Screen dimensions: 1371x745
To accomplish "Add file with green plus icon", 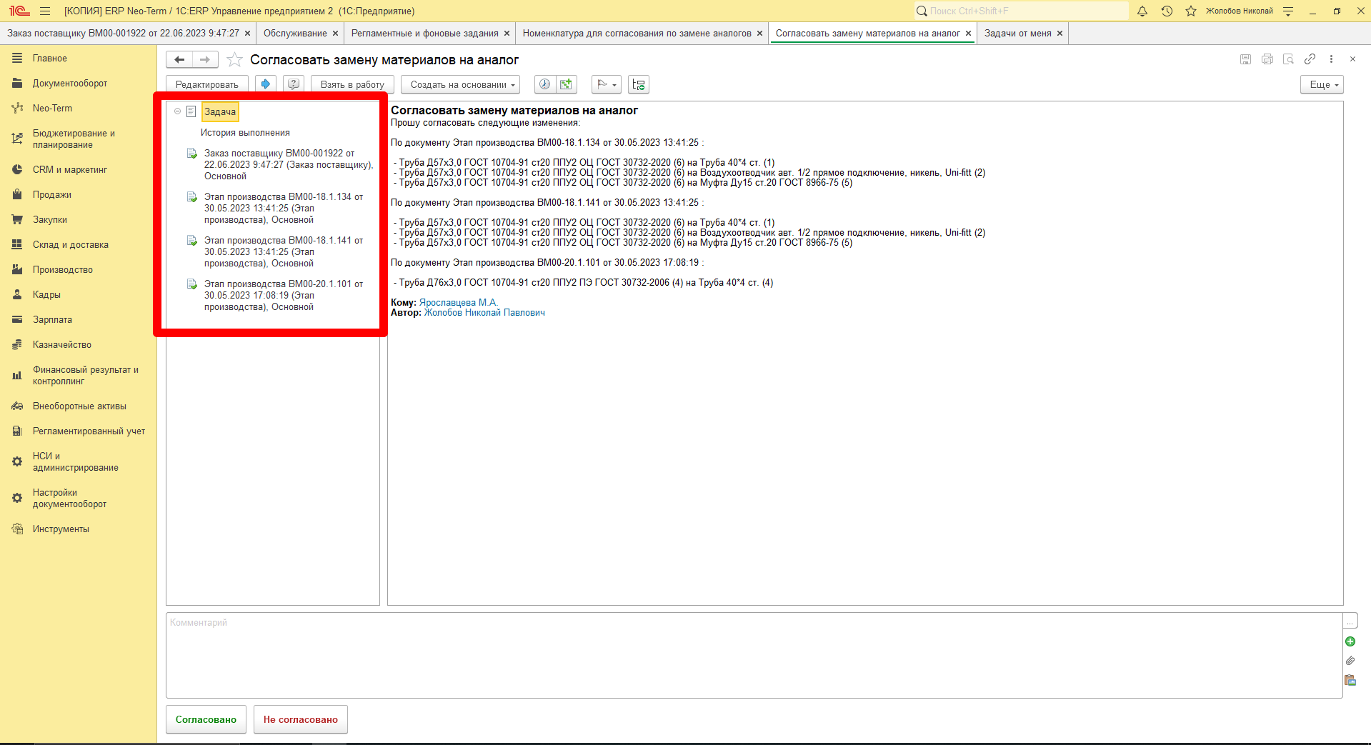I will pyautogui.click(x=1350, y=641).
